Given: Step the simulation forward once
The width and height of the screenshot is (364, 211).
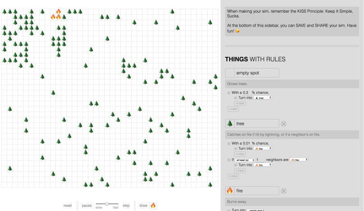Looking at the screenshot, I should coord(126,206).
